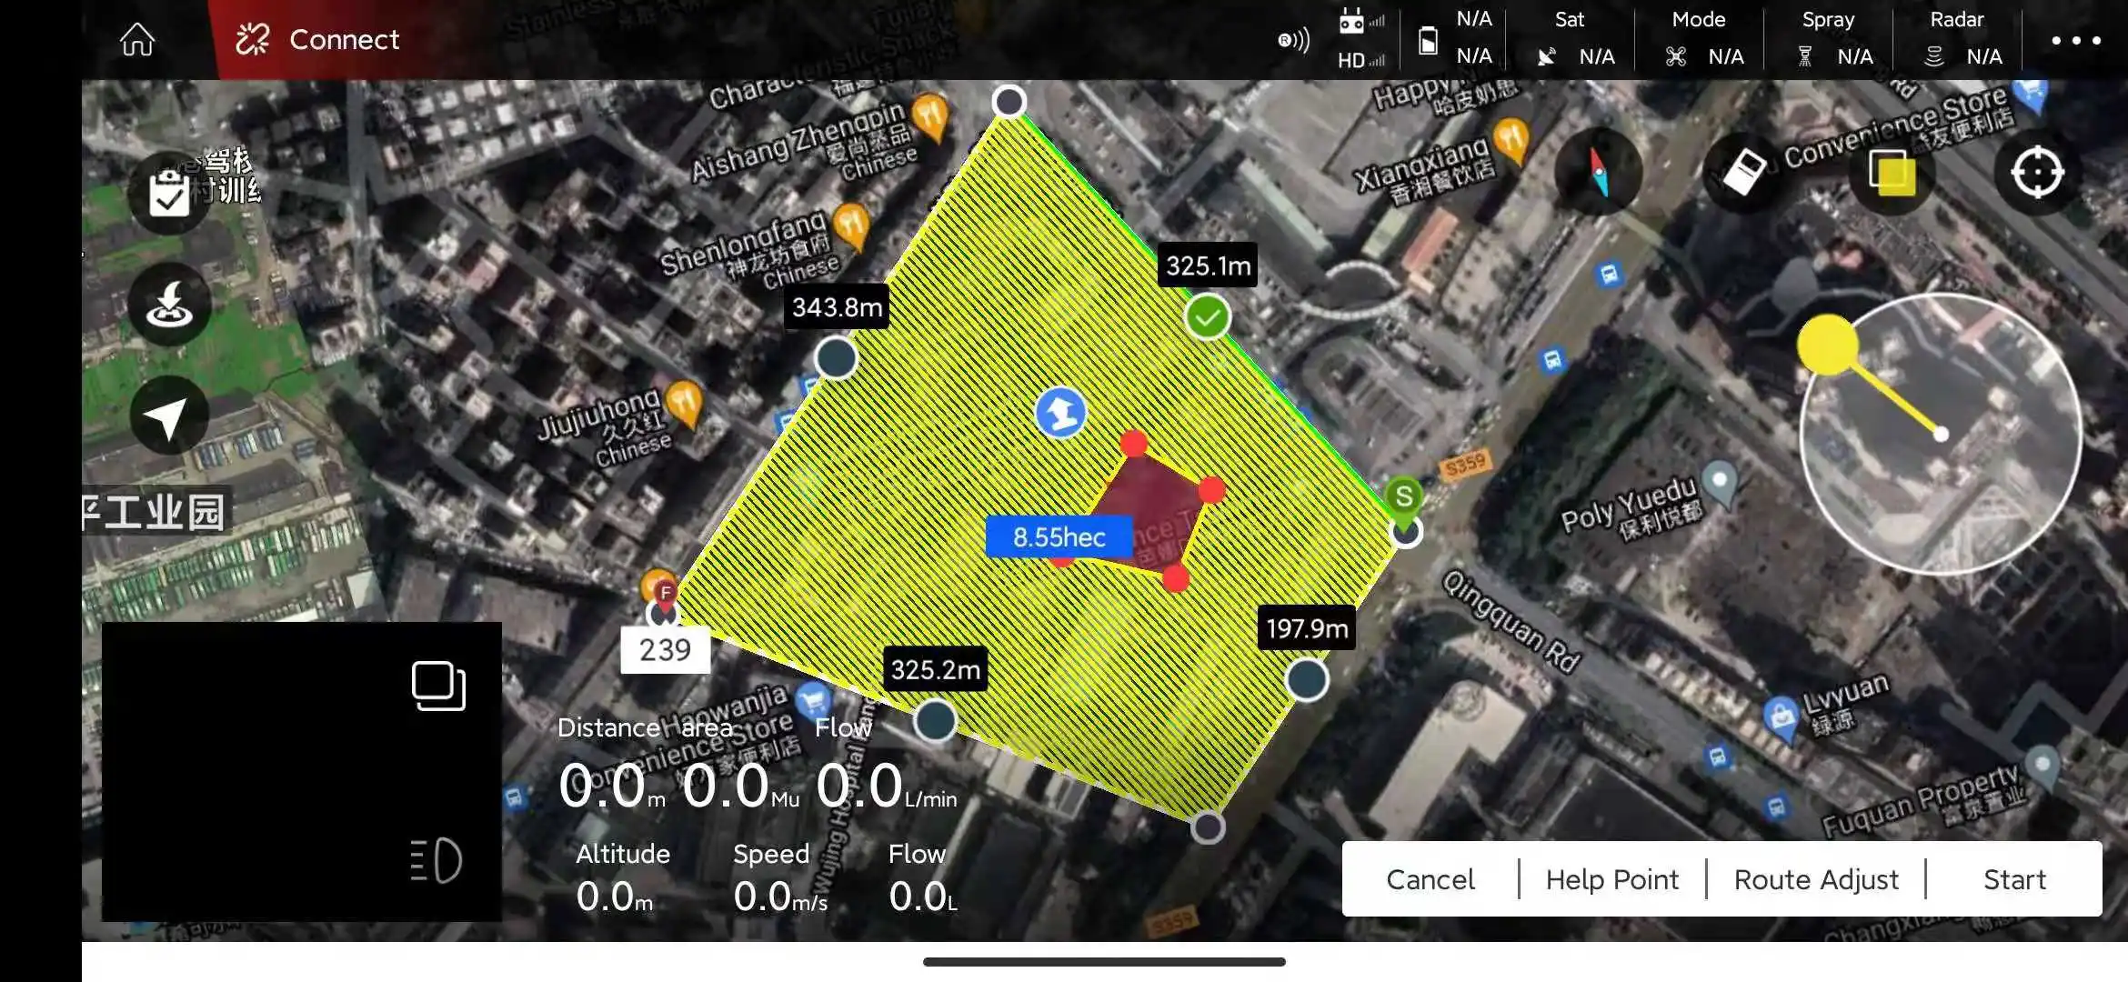
Task: Select Help Point option
Action: 1611,879
